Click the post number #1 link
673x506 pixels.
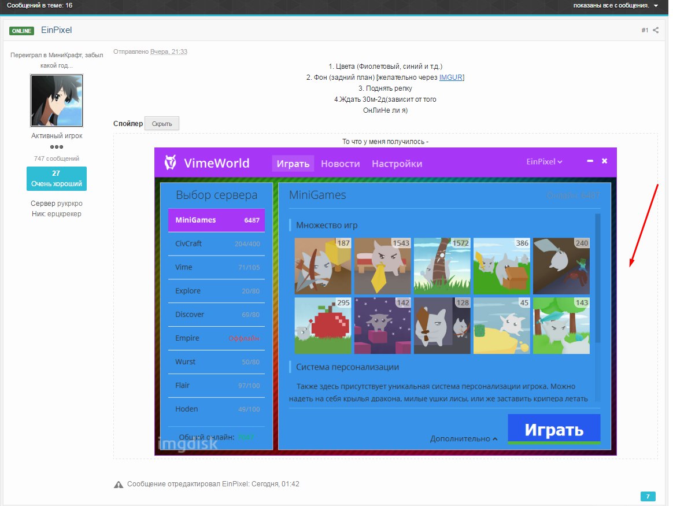[x=645, y=30]
